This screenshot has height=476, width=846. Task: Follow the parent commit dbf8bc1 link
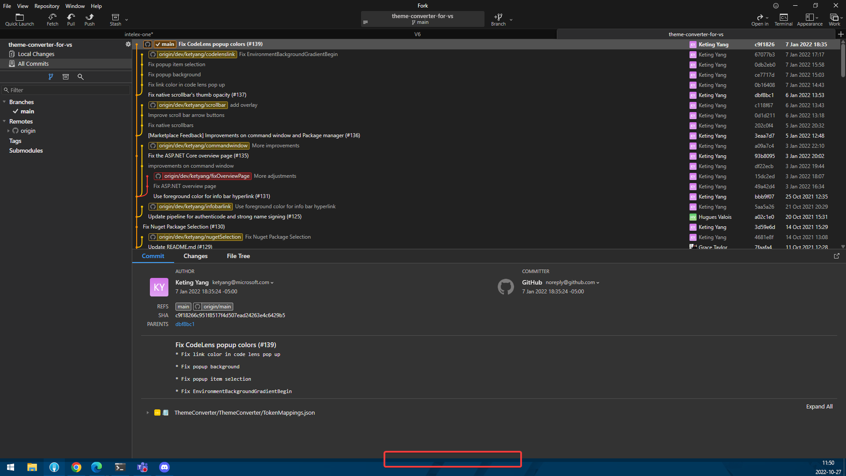[185, 324]
